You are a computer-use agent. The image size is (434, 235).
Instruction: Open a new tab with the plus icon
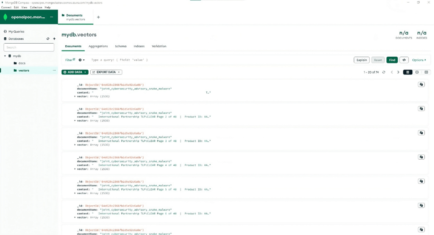98,17
